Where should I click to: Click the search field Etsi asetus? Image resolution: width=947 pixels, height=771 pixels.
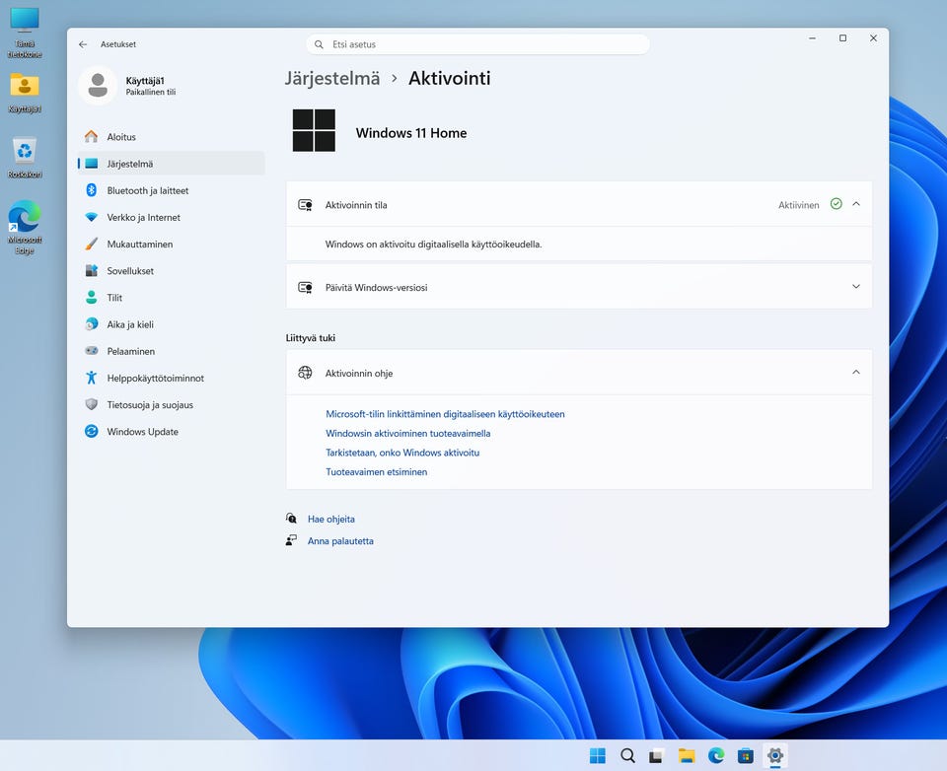click(x=477, y=44)
